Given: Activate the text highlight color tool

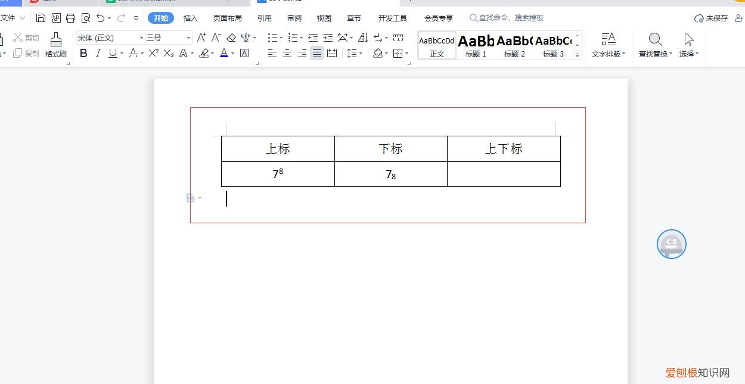Looking at the screenshot, I should pyautogui.click(x=203, y=54).
